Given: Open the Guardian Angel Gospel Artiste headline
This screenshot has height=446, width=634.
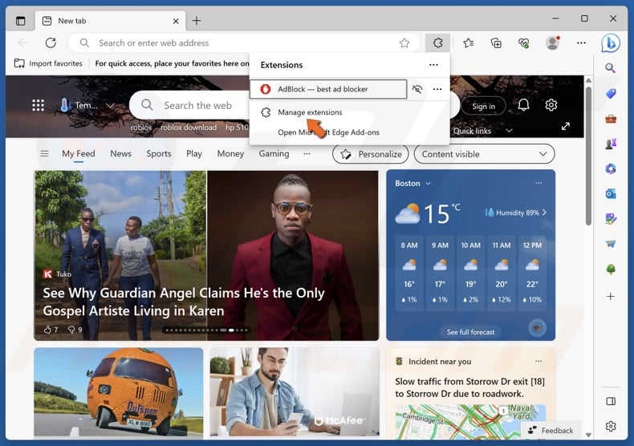Looking at the screenshot, I should coord(184,302).
